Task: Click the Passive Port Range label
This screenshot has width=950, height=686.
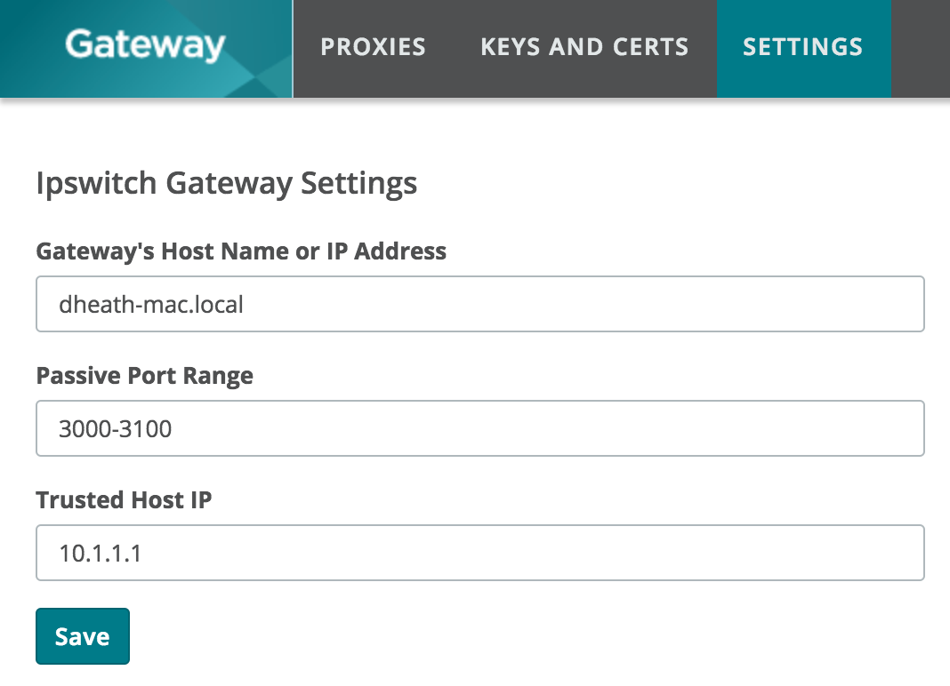Action: 145,376
